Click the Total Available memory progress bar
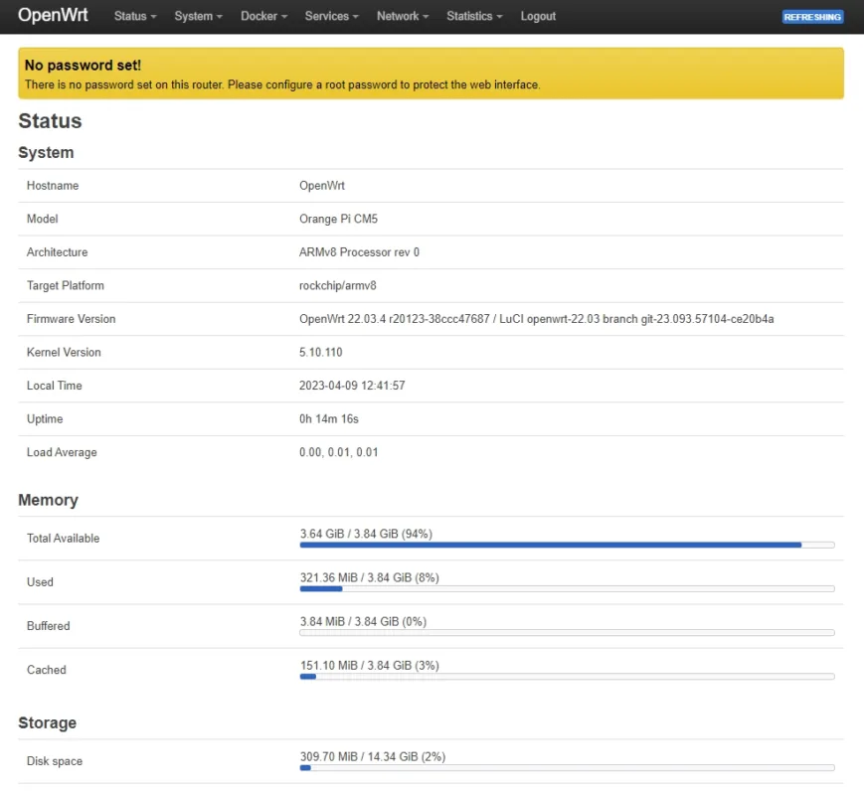Image resolution: width=864 pixels, height=795 pixels. tap(567, 545)
